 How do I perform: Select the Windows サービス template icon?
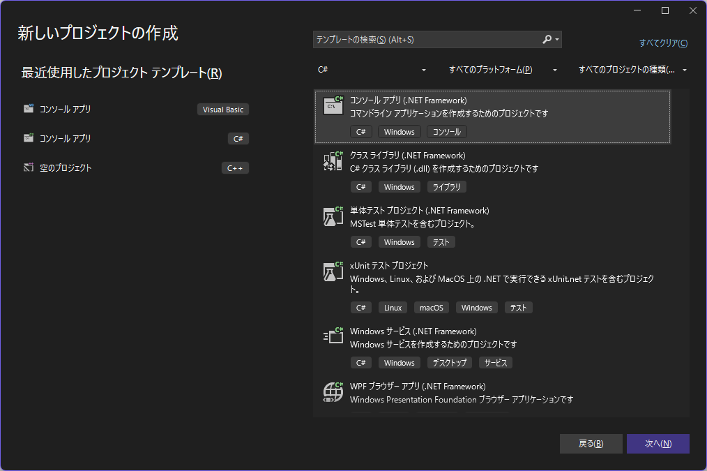333,336
